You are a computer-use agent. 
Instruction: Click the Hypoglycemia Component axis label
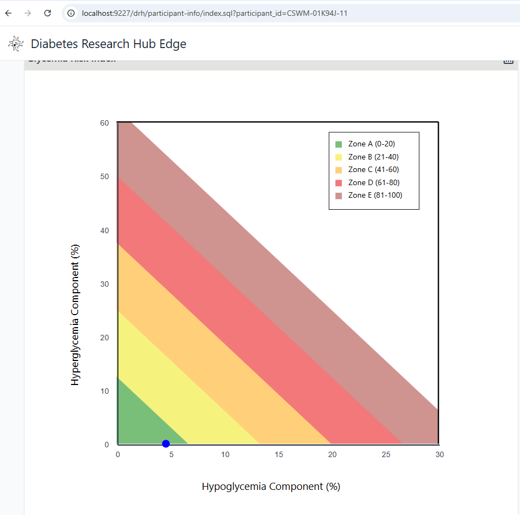point(270,486)
